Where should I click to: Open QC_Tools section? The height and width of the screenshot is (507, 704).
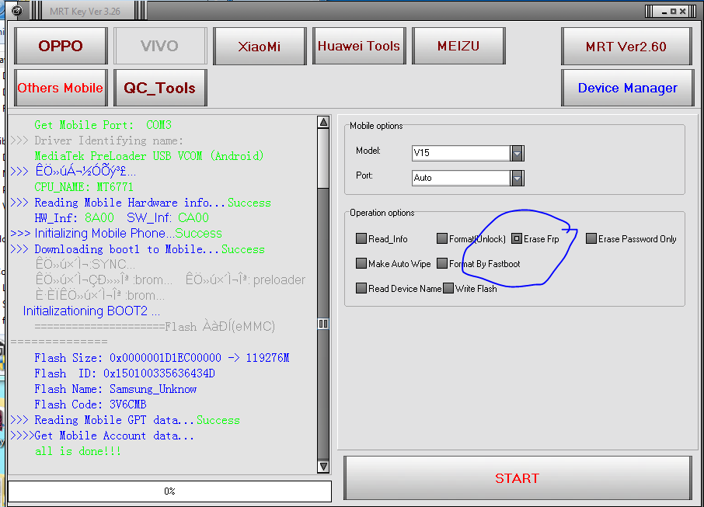[160, 88]
